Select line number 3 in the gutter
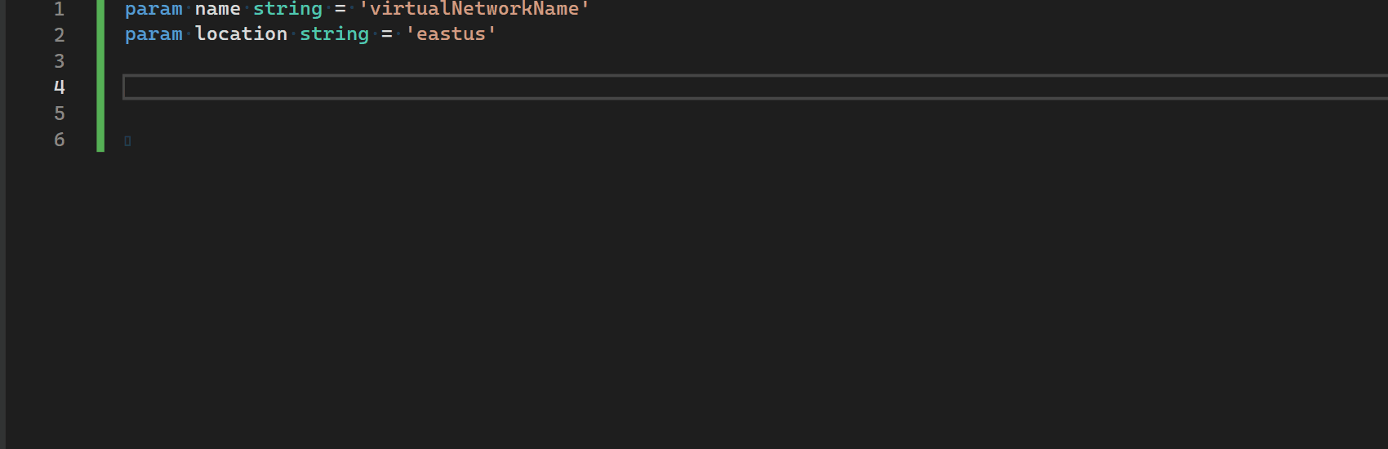1388x449 pixels. pyautogui.click(x=59, y=61)
